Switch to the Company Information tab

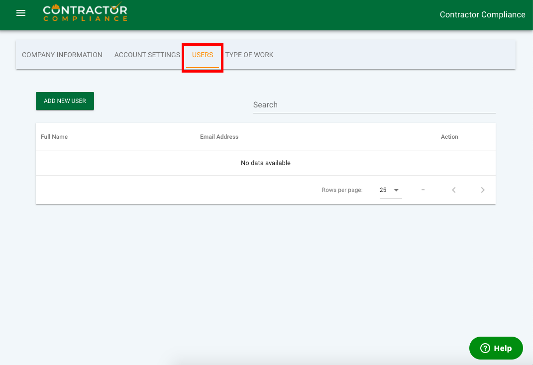click(62, 55)
